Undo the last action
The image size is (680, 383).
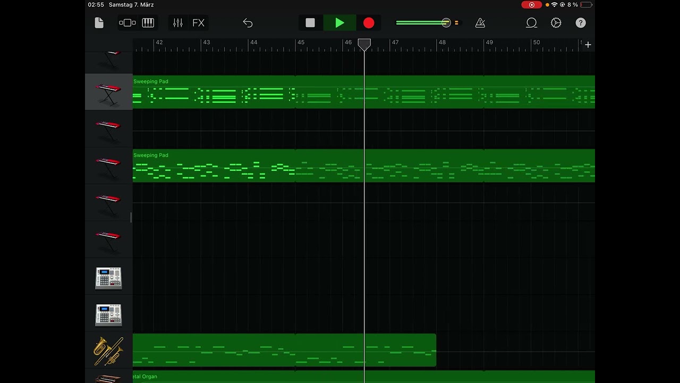point(248,23)
